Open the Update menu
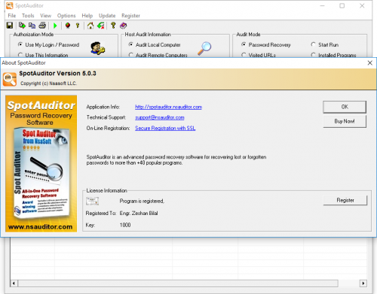Image resolution: width=377 pixels, height=294 pixels. pos(107,16)
